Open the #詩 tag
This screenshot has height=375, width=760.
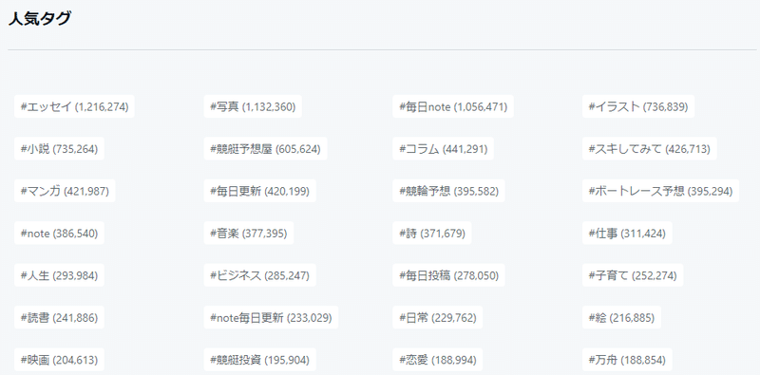432,233
